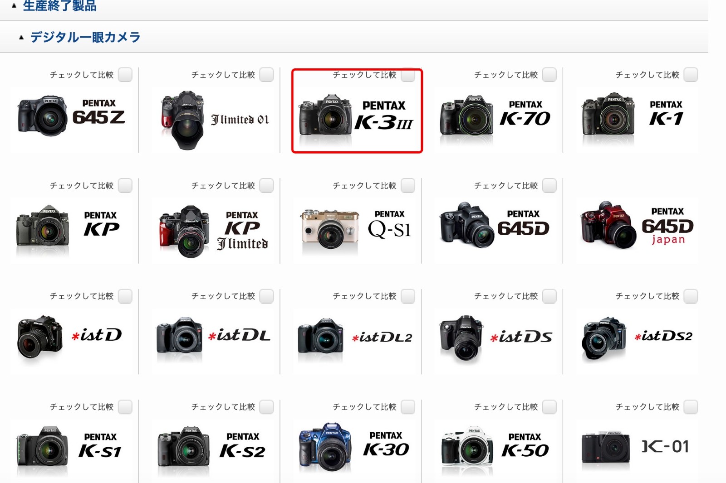
Task: Check compare box for PENTAX K-70
Action: pos(549,75)
